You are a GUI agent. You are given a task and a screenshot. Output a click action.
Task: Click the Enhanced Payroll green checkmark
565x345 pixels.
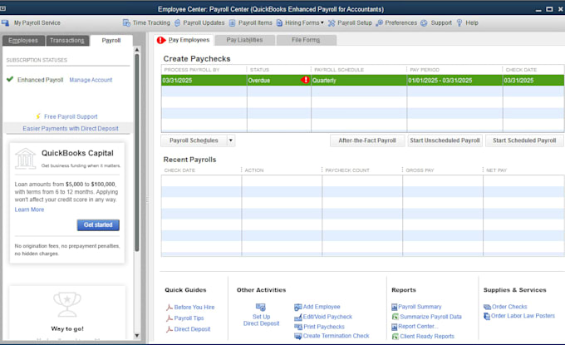(x=10, y=79)
